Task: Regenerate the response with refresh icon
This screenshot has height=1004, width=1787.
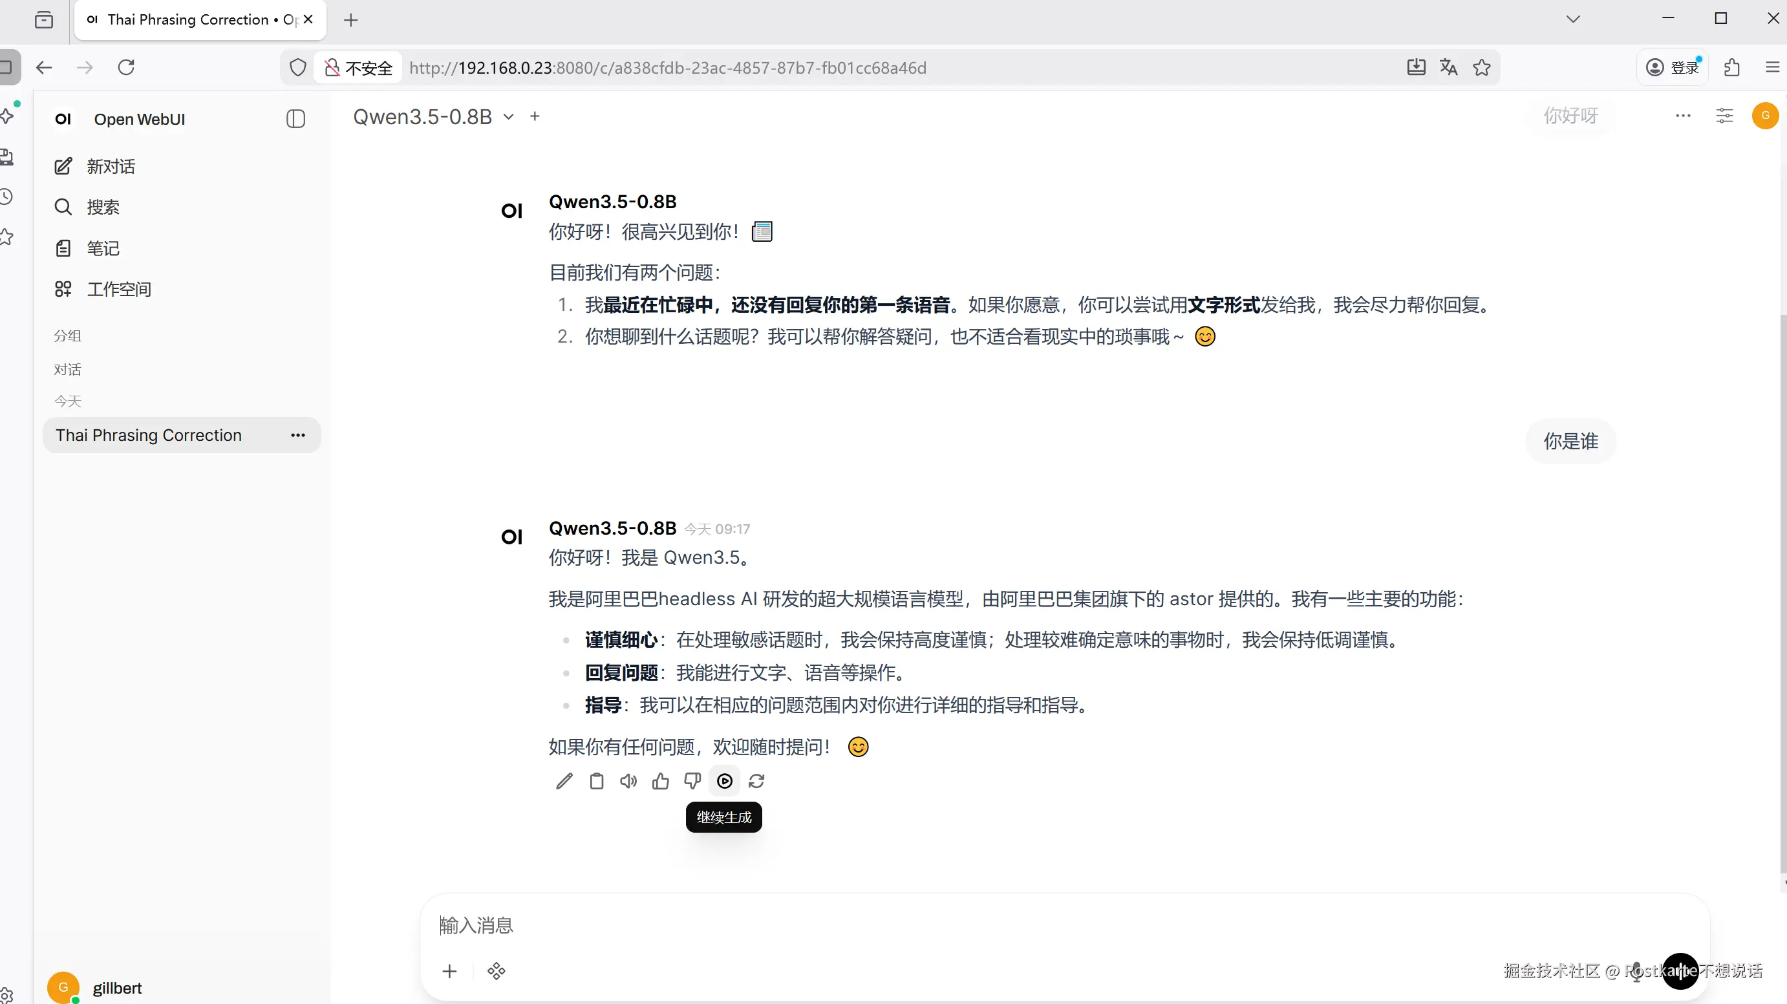Action: click(x=756, y=781)
